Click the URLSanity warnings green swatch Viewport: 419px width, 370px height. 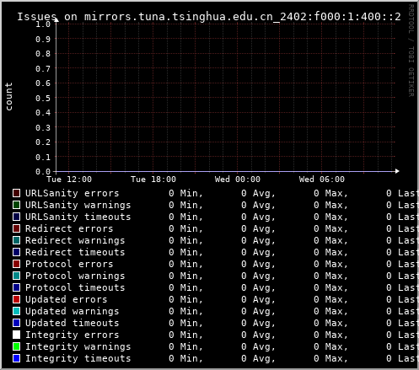coord(17,205)
